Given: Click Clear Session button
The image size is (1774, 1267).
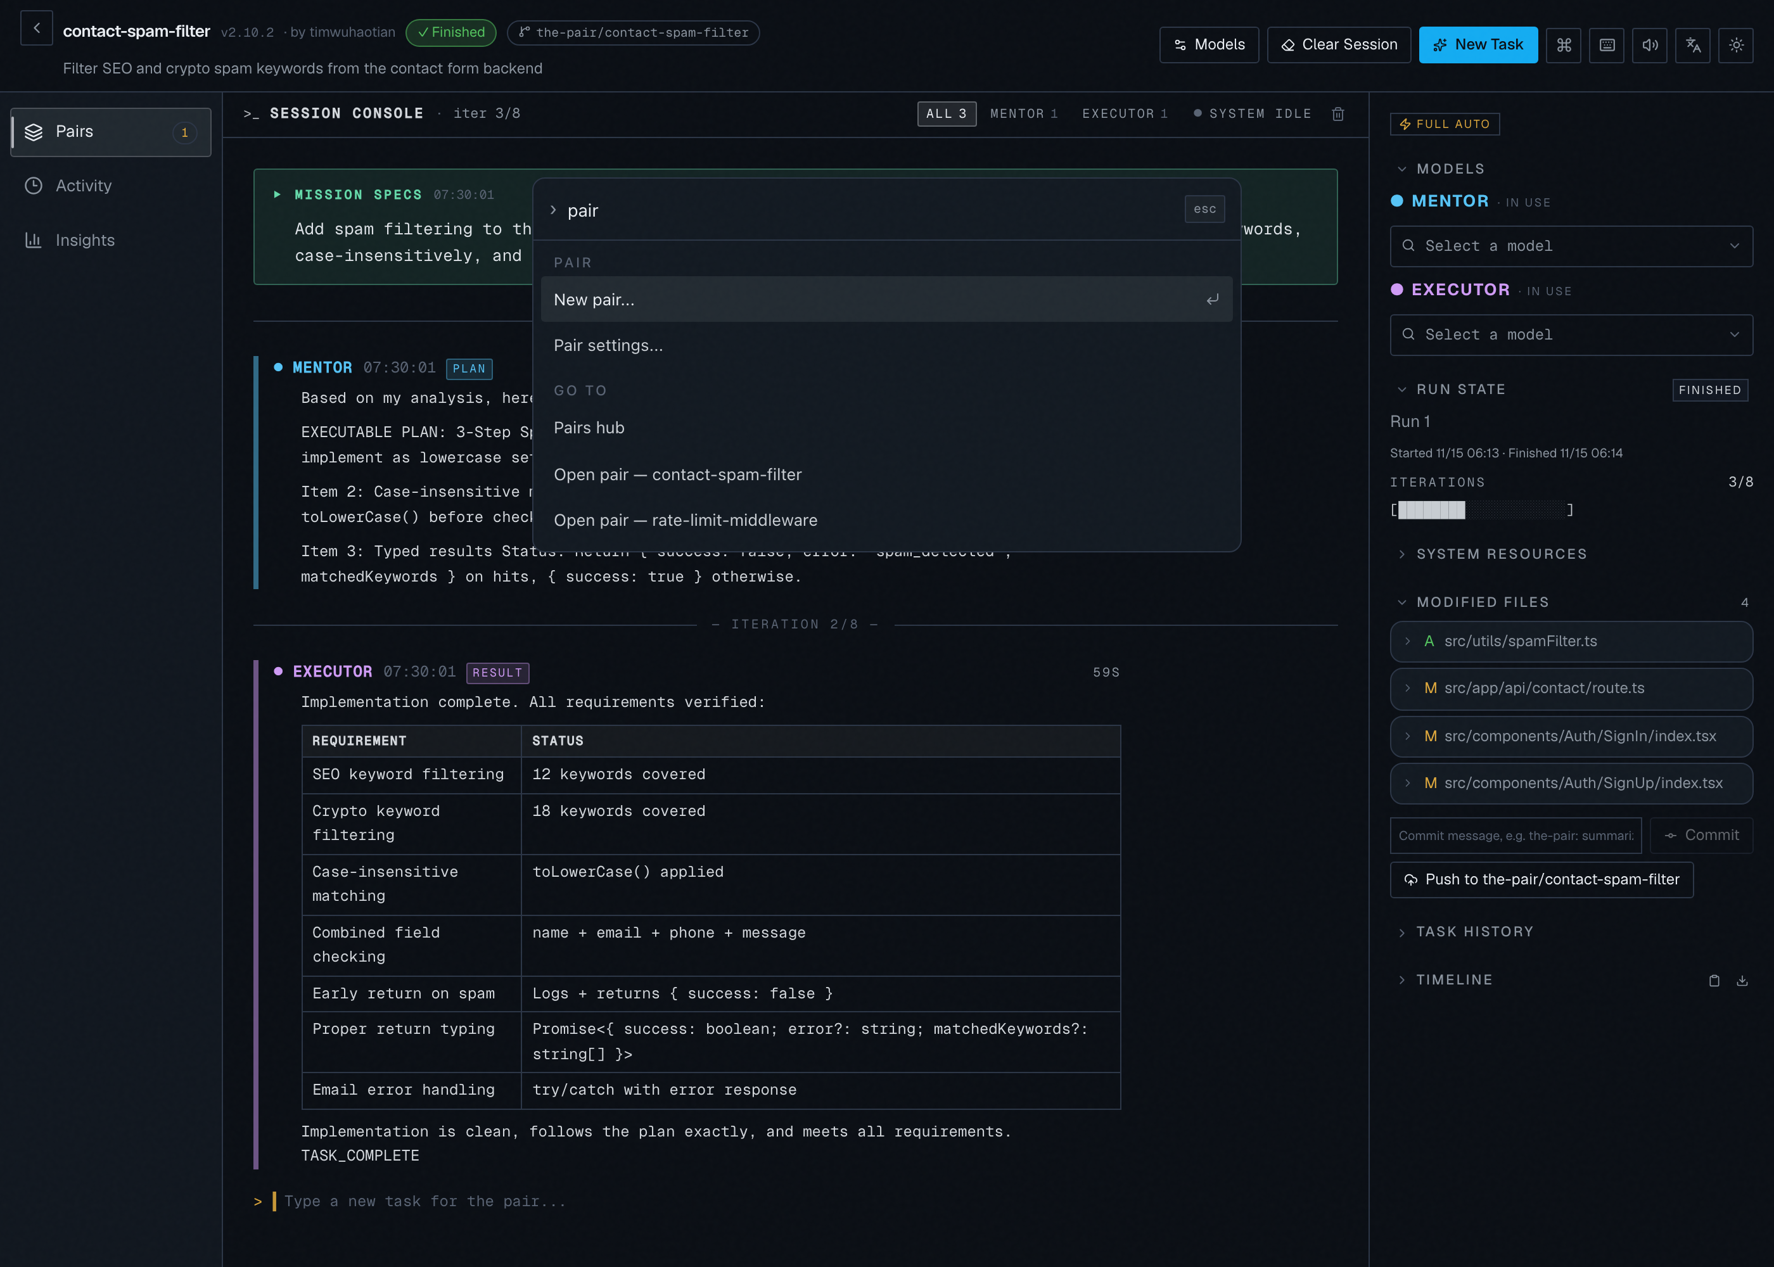Looking at the screenshot, I should (x=1339, y=44).
